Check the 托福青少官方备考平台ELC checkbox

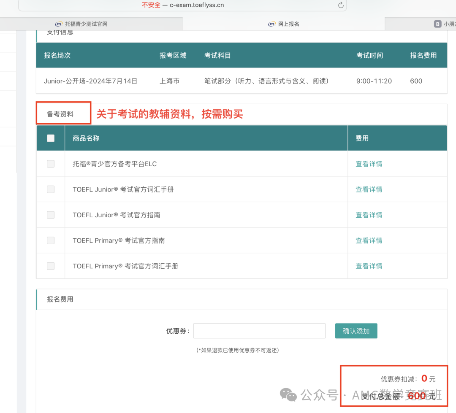(51, 164)
